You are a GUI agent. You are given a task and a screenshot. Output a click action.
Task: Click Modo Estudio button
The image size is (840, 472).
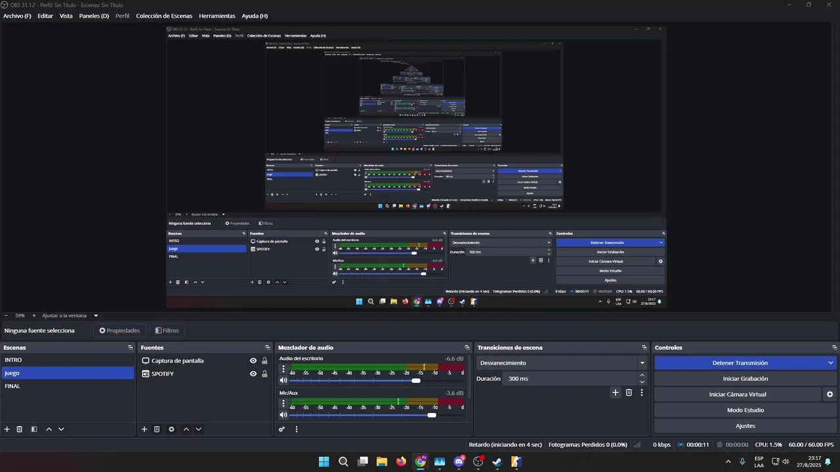(745, 410)
